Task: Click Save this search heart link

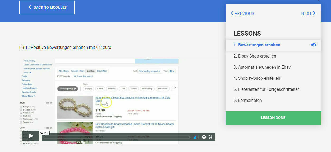Action: pyautogui.click(x=84, y=76)
